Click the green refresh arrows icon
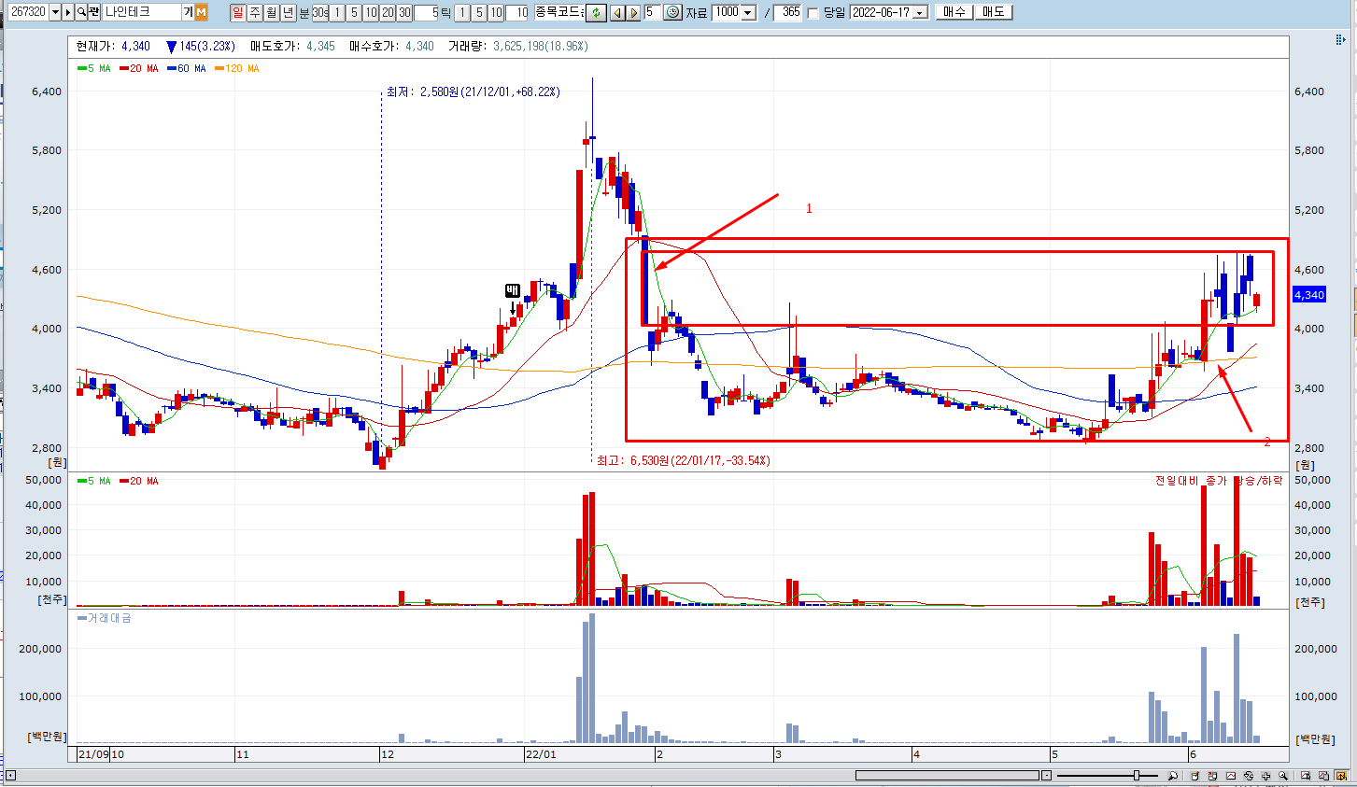1357x787 pixels. click(x=596, y=12)
